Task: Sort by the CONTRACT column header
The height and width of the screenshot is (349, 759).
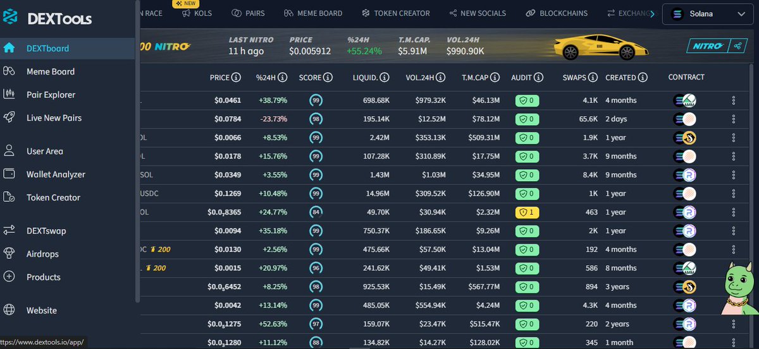Action: pos(686,78)
